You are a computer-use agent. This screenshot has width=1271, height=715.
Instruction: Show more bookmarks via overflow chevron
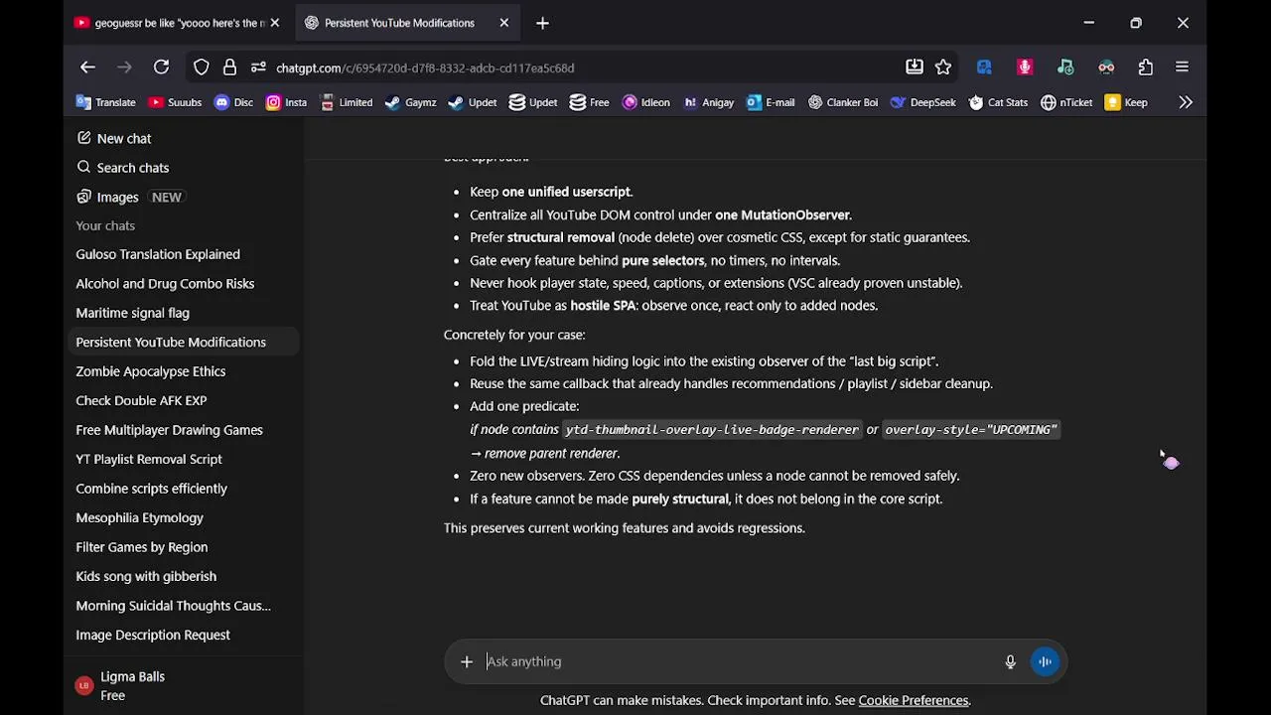tap(1186, 102)
